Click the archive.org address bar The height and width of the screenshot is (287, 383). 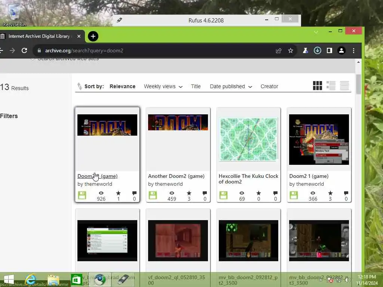pyautogui.click(x=156, y=50)
